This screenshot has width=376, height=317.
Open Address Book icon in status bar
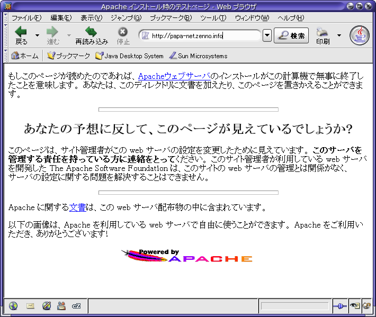click(x=61, y=306)
